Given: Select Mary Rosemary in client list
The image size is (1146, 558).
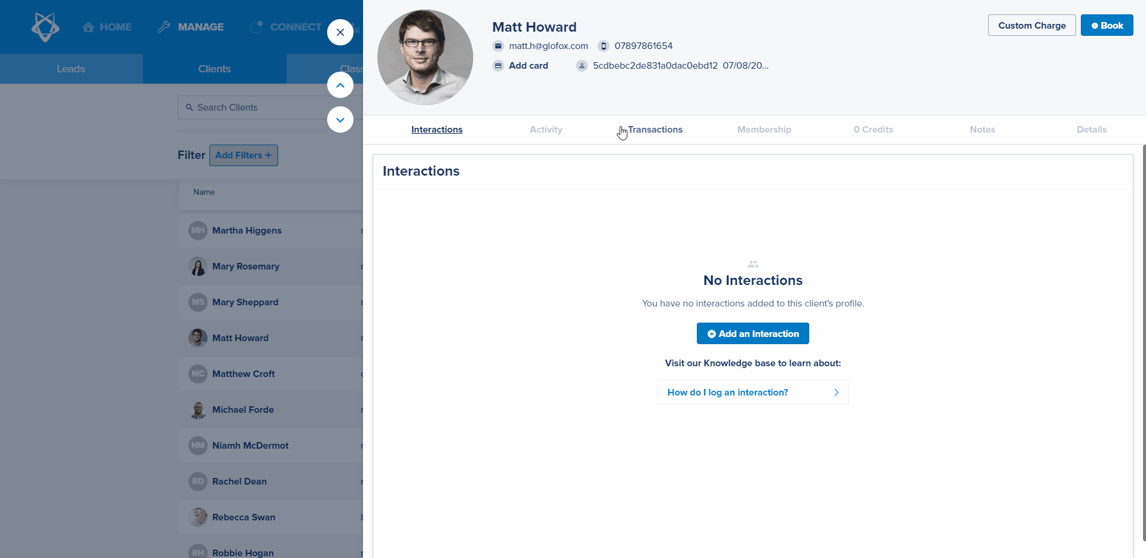Looking at the screenshot, I should coord(246,266).
